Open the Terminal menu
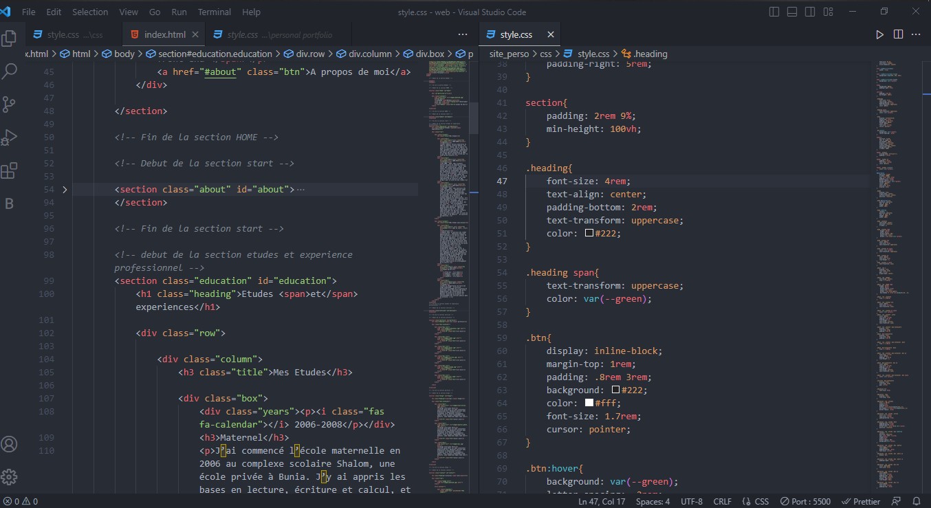Viewport: 931px width, 508px height. [x=215, y=12]
